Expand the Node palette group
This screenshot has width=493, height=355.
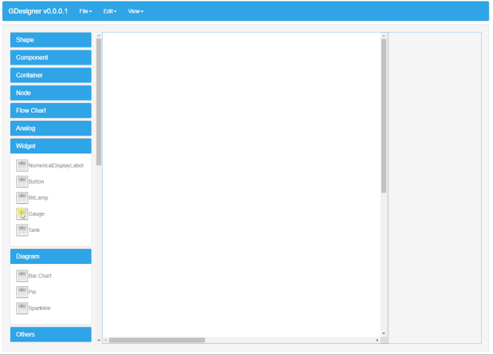point(50,93)
